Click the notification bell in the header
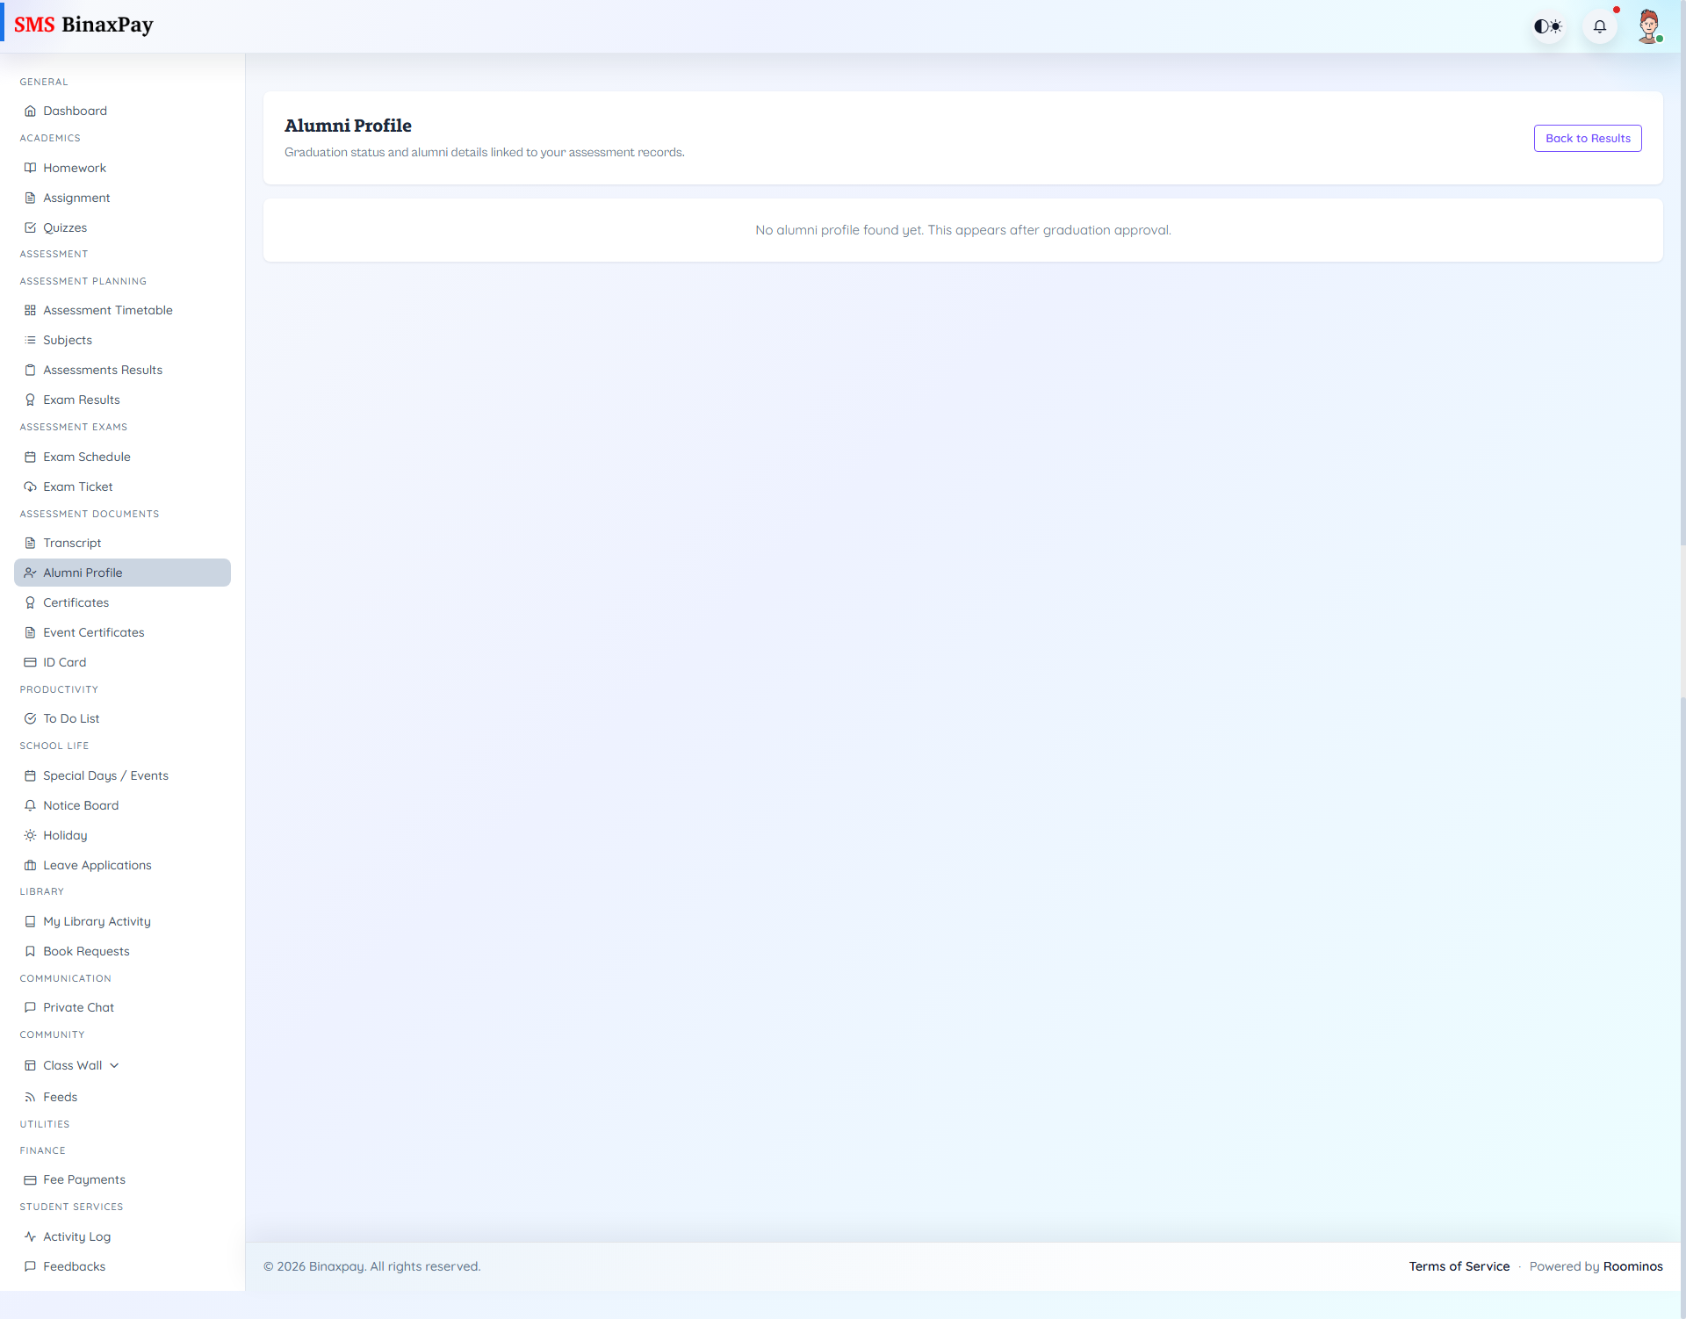The height and width of the screenshot is (1319, 1686). pyautogui.click(x=1600, y=25)
